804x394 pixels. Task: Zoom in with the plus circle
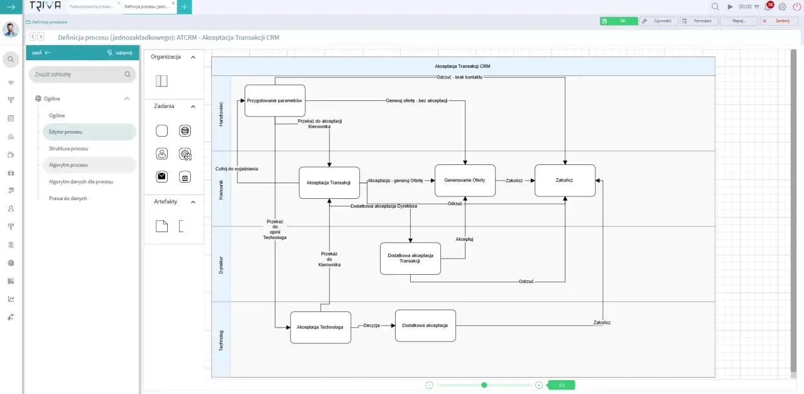tap(539, 385)
